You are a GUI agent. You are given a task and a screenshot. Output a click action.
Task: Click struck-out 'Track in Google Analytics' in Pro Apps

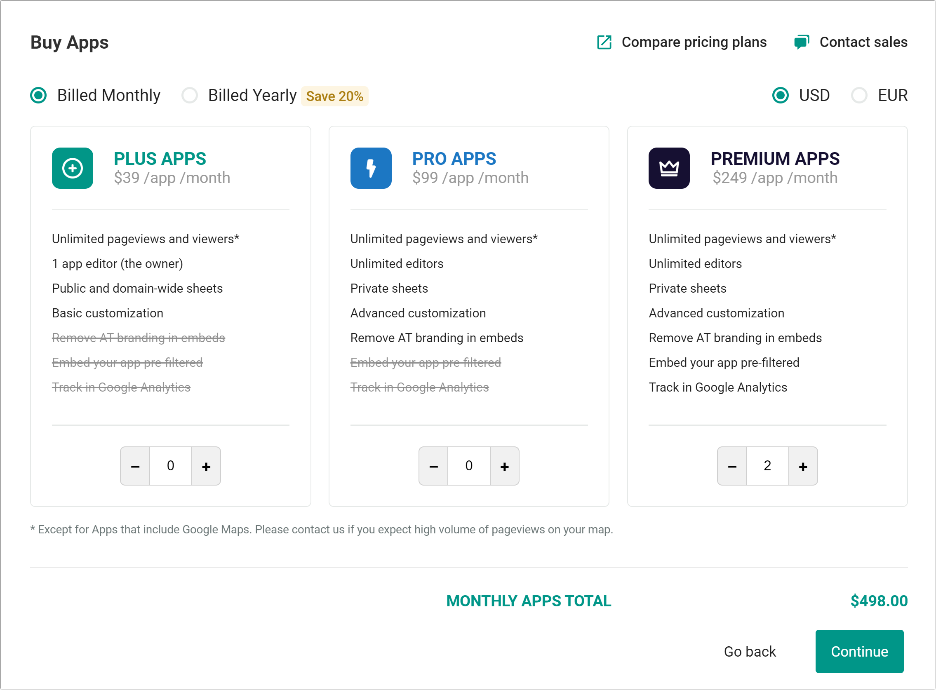(x=419, y=387)
